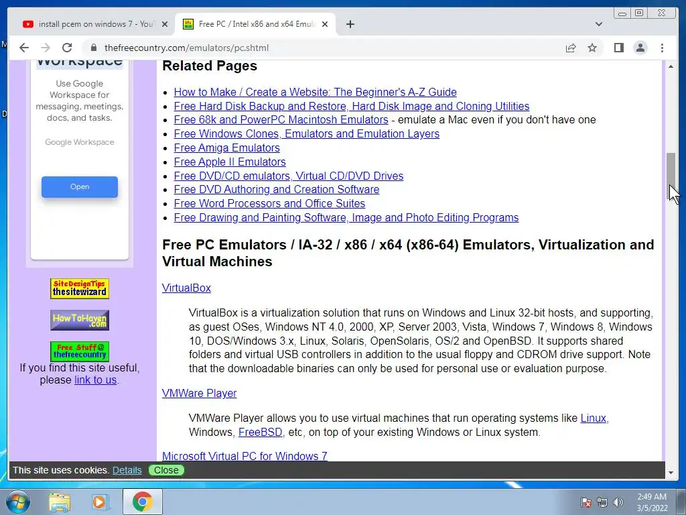Share this page using share icon

(x=571, y=48)
